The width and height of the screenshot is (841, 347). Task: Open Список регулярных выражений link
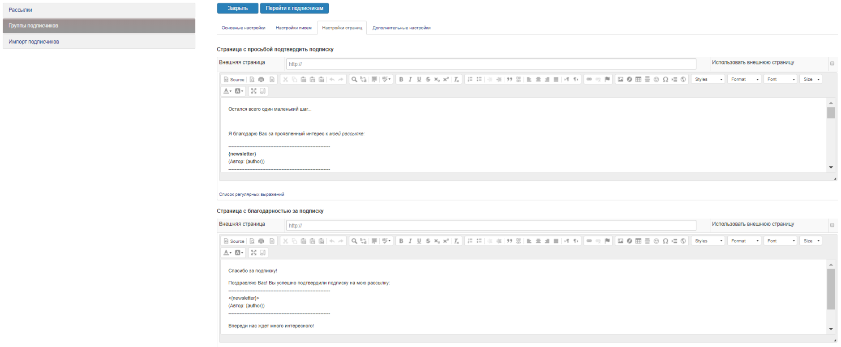[x=251, y=194]
